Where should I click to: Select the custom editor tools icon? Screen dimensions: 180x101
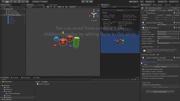[27, 2]
